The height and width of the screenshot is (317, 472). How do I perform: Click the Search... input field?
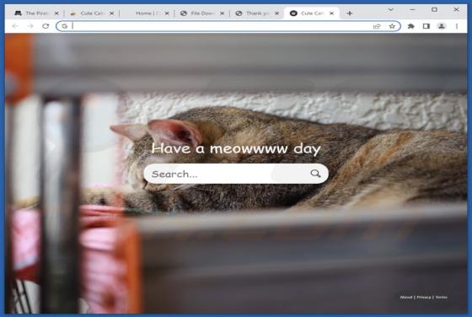click(236, 174)
